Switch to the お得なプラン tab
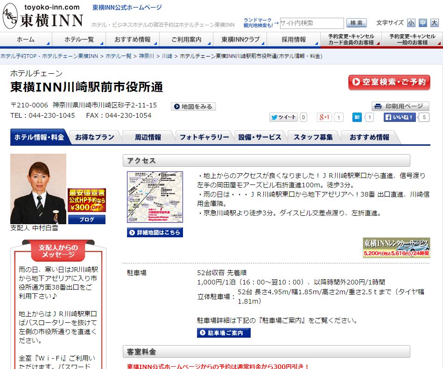 pos(95,137)
